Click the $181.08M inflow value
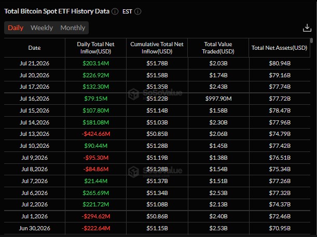The image size is (317, 237). pos(95,122)
